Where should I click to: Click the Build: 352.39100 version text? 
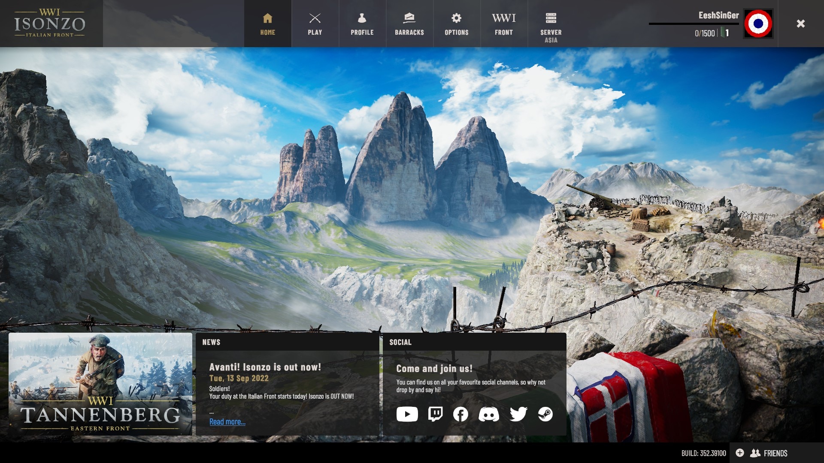(x=703, y=453)
